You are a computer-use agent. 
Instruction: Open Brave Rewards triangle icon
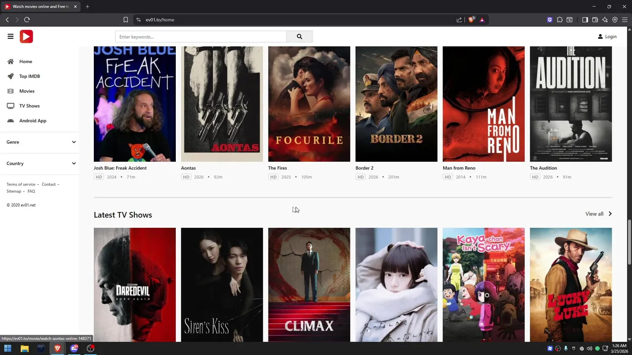(x=482, y=20)
